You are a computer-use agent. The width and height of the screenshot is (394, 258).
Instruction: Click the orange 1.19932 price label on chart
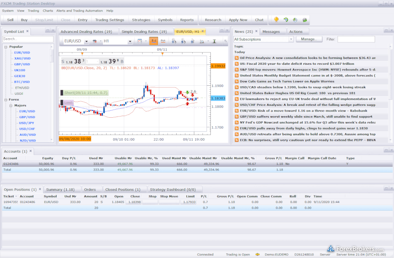click(x=218, y=66)
